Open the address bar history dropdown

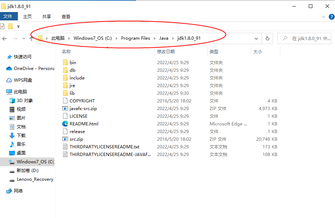256,39
